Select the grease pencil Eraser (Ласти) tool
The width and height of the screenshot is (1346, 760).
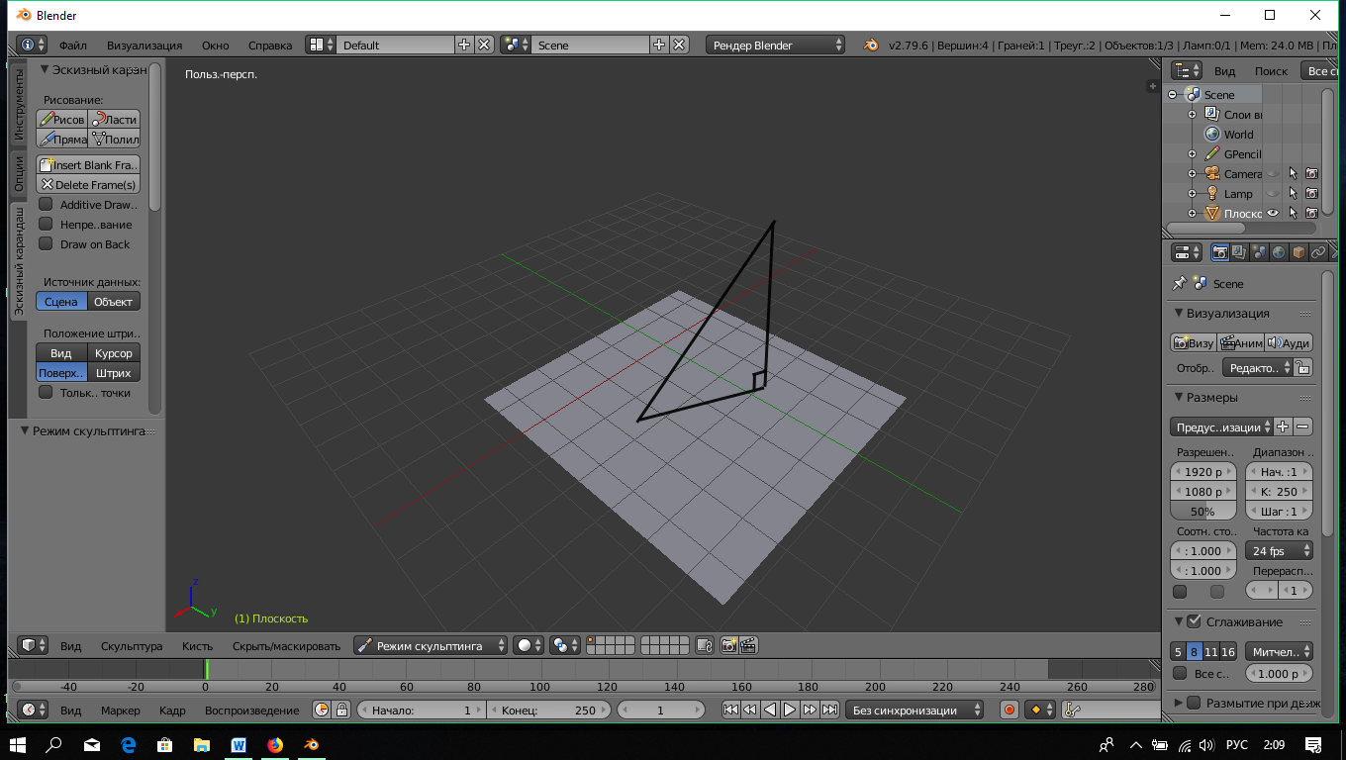tap(114, 119)
